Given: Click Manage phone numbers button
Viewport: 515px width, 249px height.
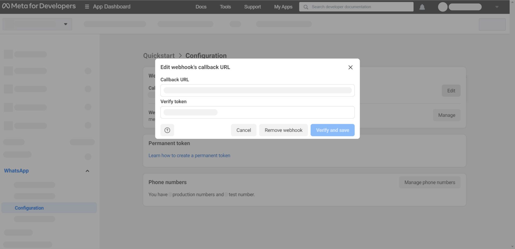Looking at the screenshot, I should click(430, 182).
